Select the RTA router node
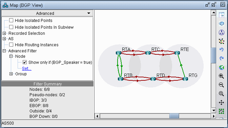 [x=119, y=53]
